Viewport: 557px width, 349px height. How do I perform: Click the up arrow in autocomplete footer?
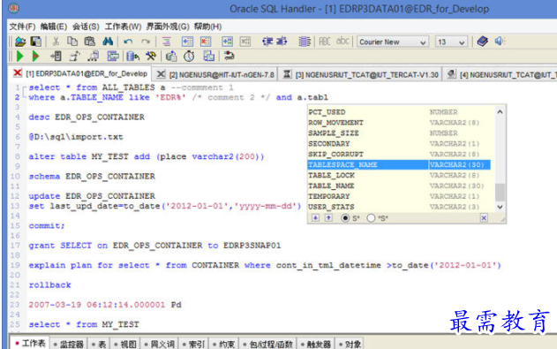pyautogui.click(x=328, y=217)
